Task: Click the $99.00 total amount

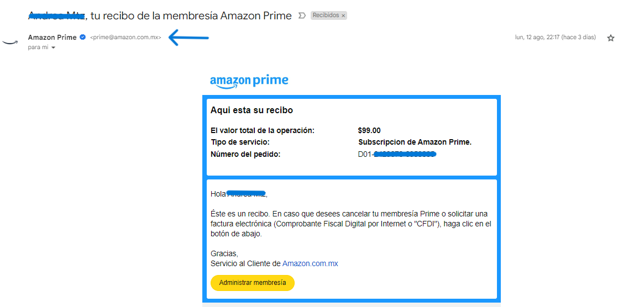Action: (x=369, y=131)
